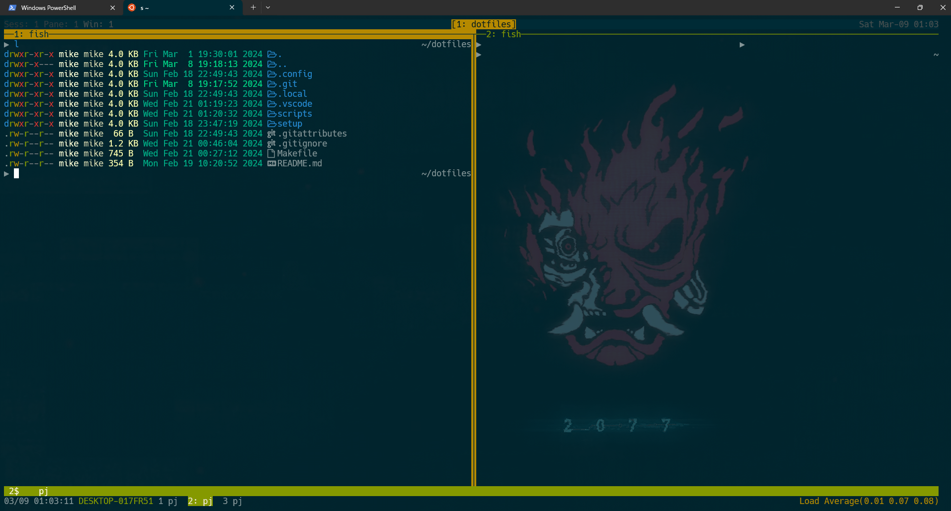951x511 pixels.
Task: Click the git icon beside .gitignore
Action: coord(271,144)
